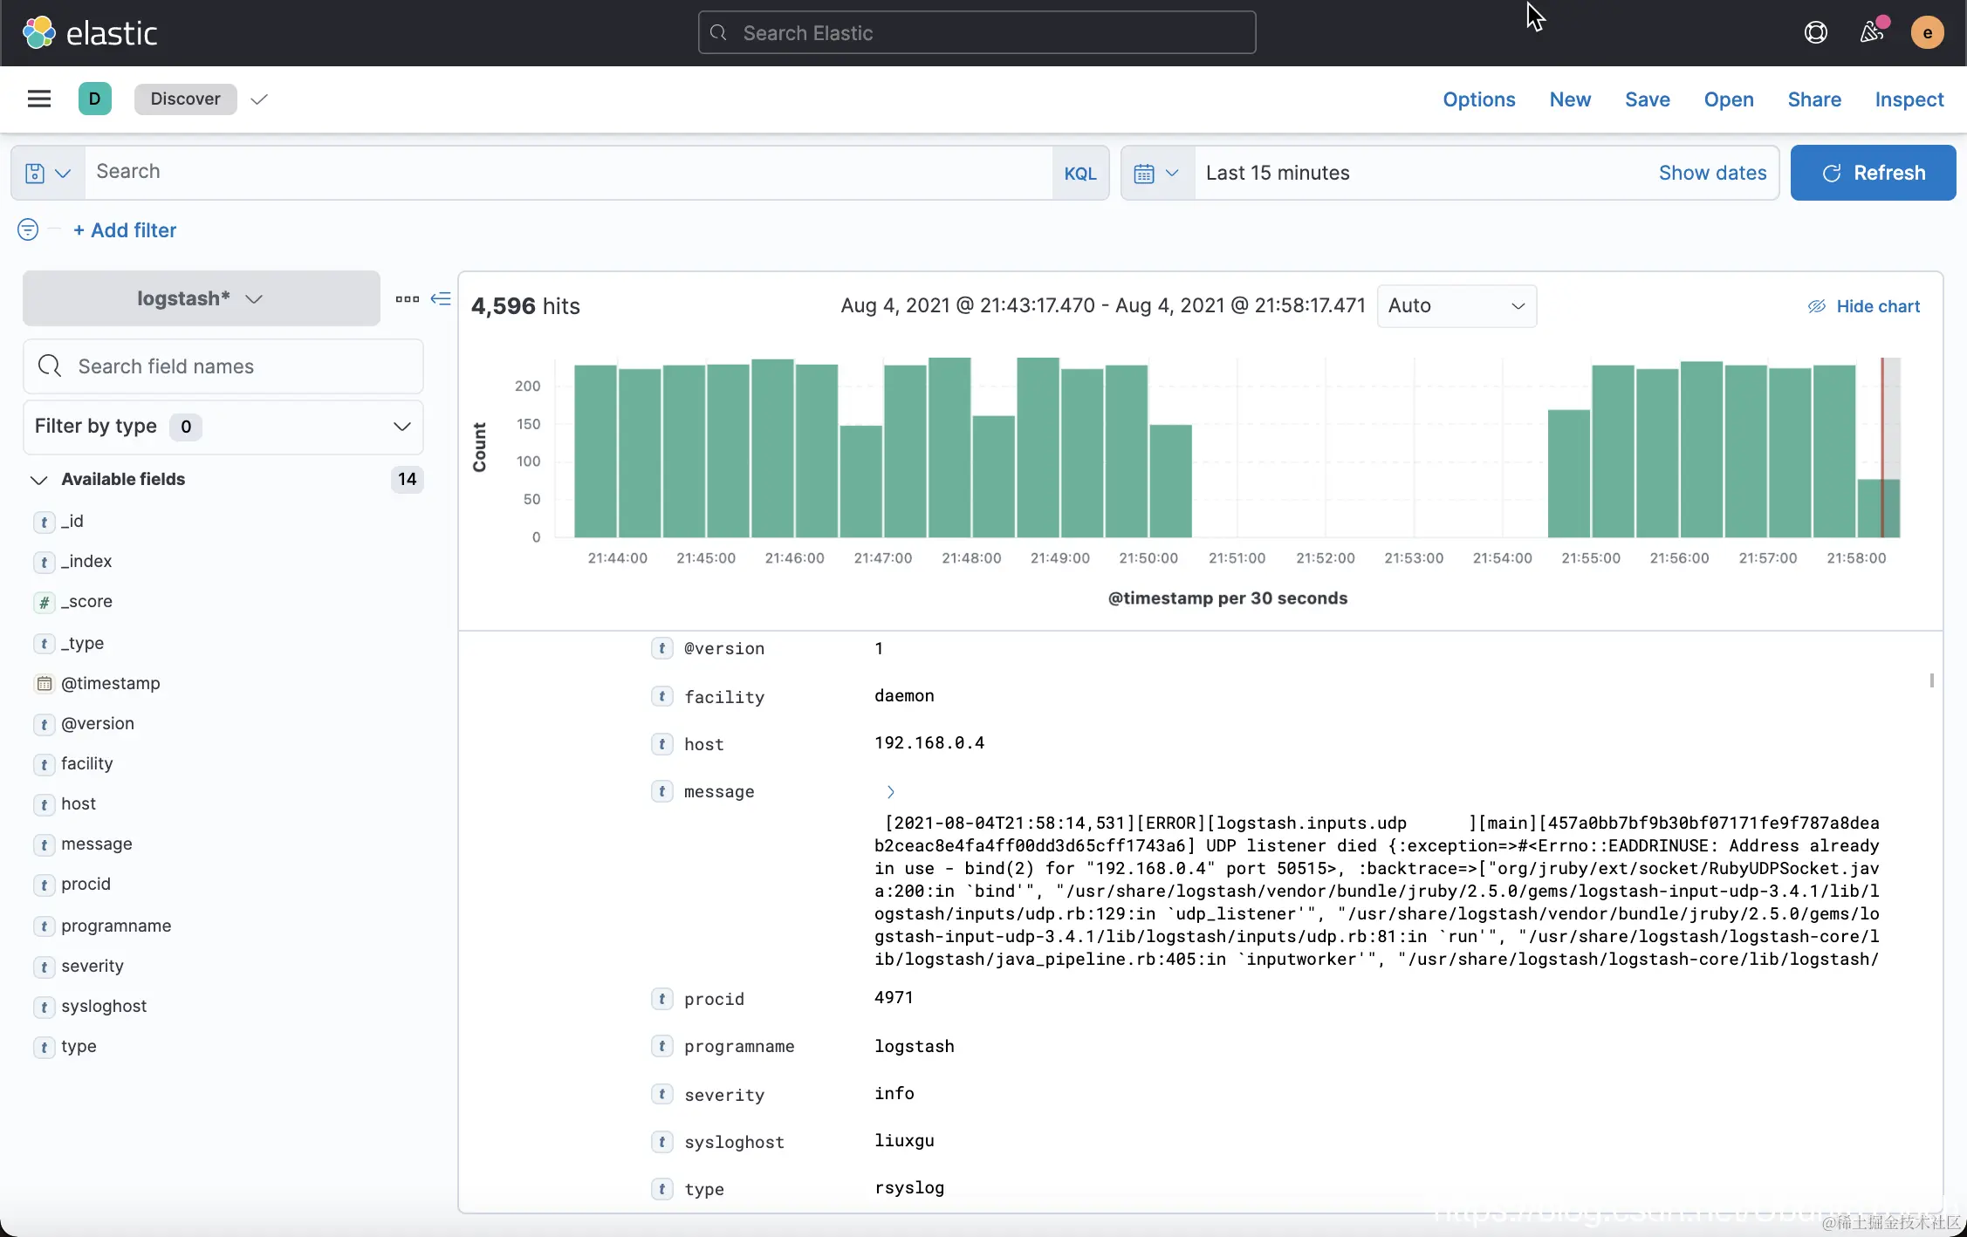Open the logstash* index pattern dropdown
This screenshot has width=1967, height=1237.
201,298
